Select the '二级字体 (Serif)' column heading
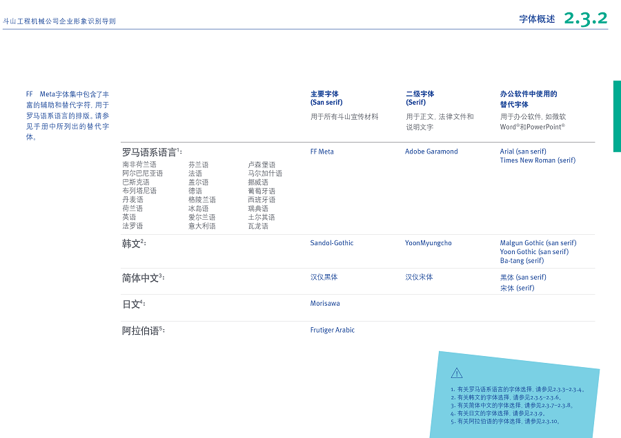The width and height of the screenshot is (621, 438). [420, 98]
